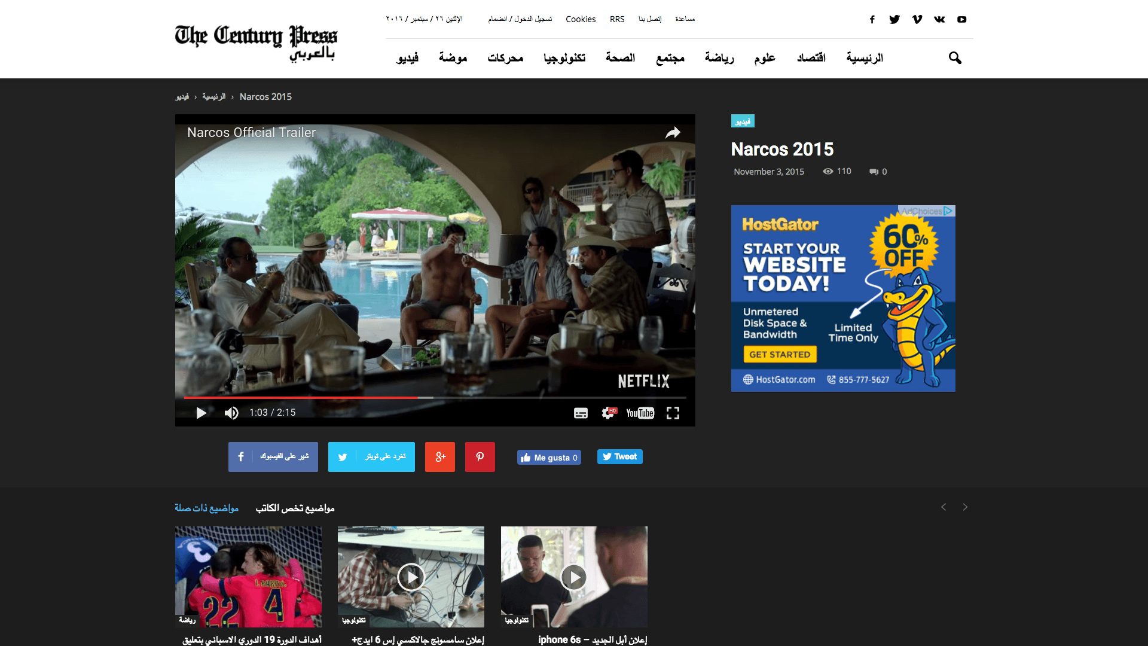
Task: Open the رياضة menu item
Action: 719,58
